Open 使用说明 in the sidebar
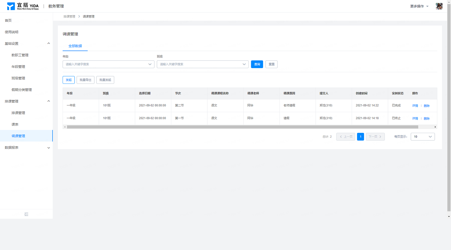The image size is (451, 250). 12,32
